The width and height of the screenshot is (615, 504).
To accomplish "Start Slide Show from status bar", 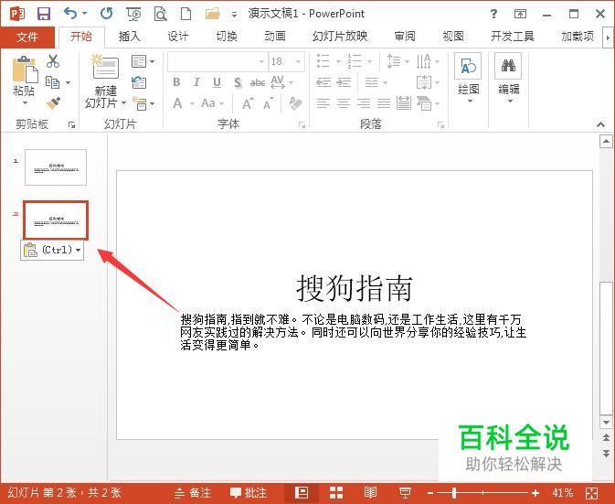I will point(405,493).
